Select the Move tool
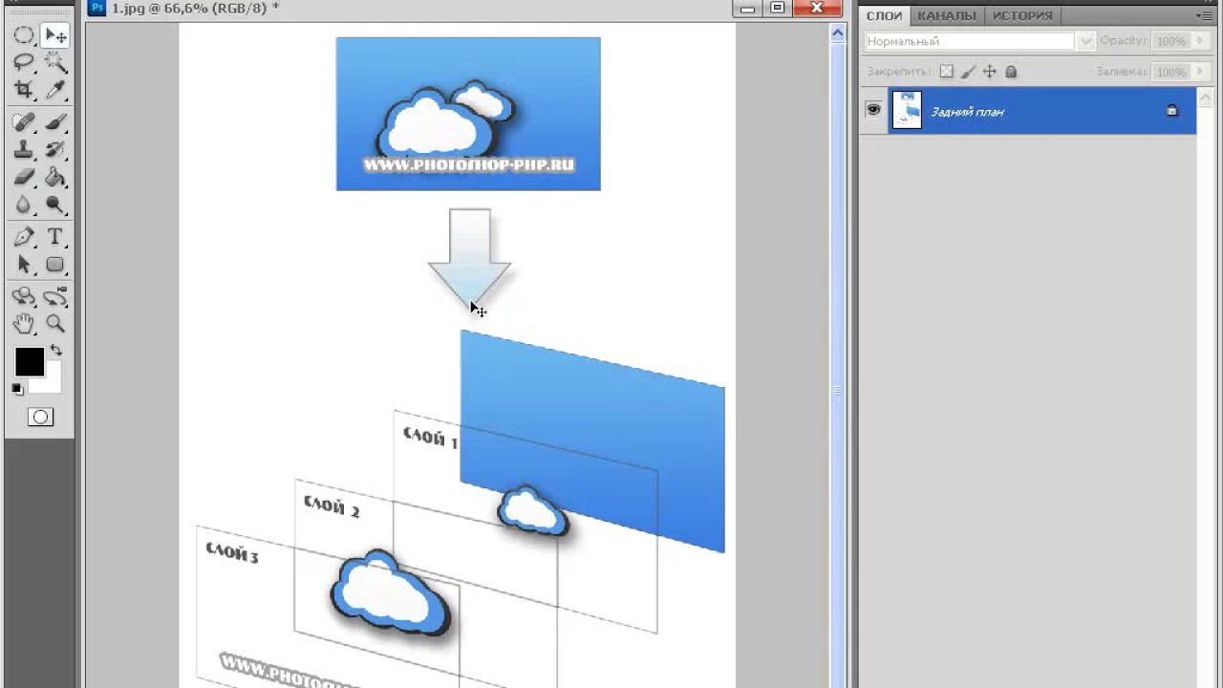Image resolution: width=1223 pixels, height=688 pixels. [55, 36]
